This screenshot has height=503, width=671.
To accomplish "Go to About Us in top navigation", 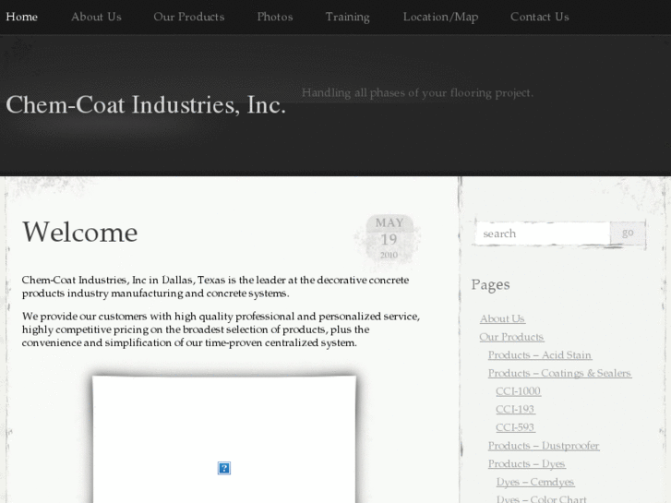I will pos(96,17).
